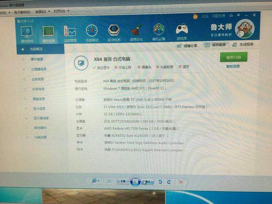This screenshot has width=272, height=204.
Task: Select 硬件健康 in the sidebar
Action: (x=37, y=60)
